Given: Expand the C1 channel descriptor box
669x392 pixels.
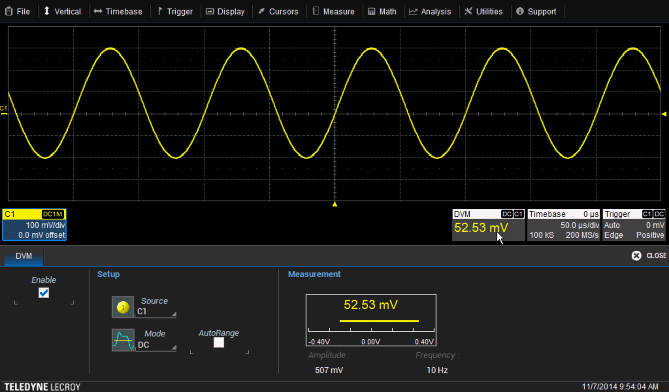Looking at the screenshot, I should (x=34, y=225).
